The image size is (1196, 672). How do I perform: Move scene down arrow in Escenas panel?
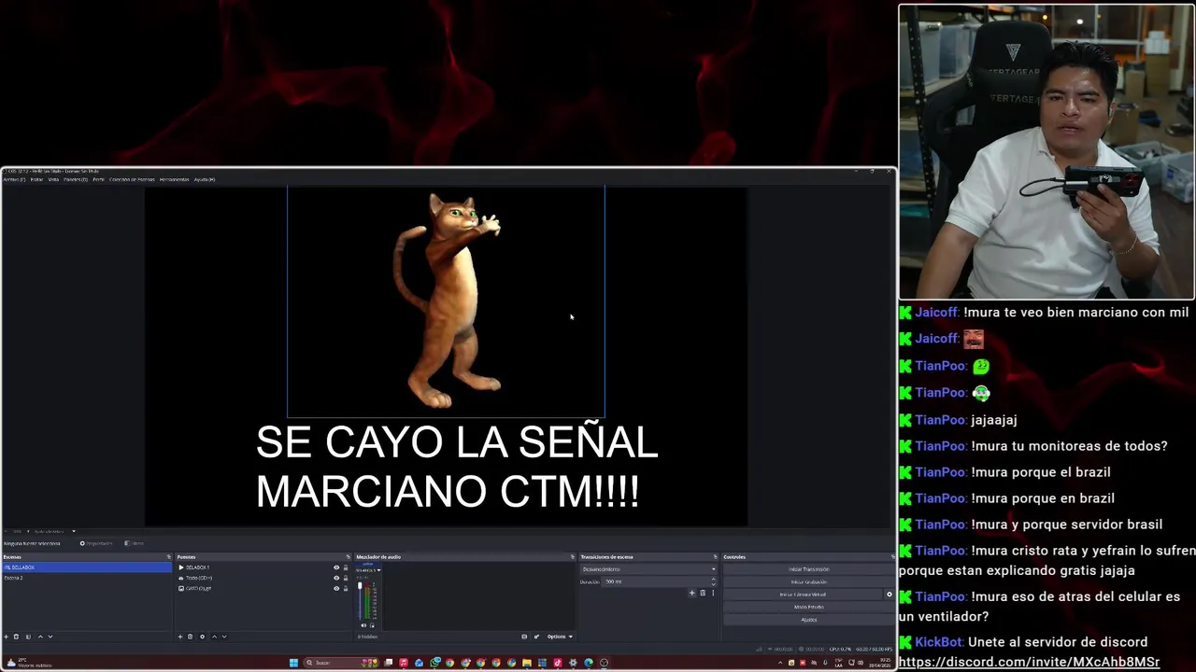[50, 637]
